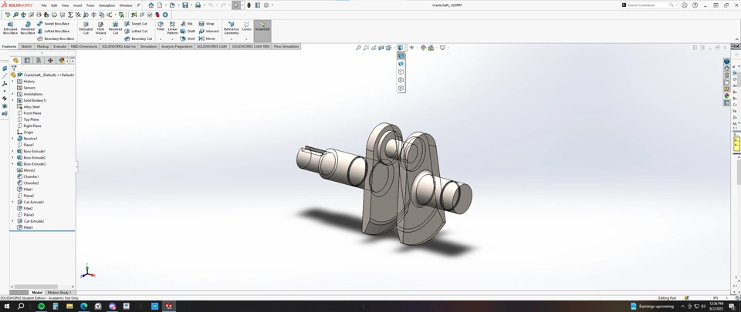Choose Shaded display style option
Viewport: 741px width, 312px height.
point(401,64)
